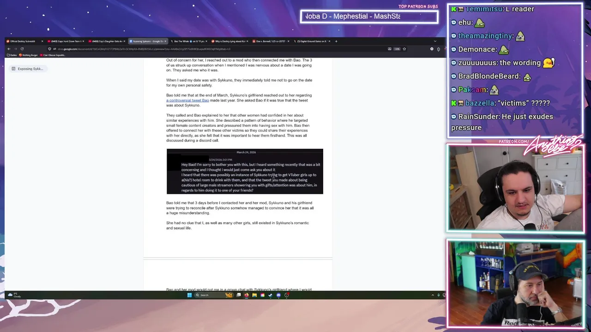Toggle reader view icon in address bar
Screen dimensions: 591x332
[x=390, y=49]
